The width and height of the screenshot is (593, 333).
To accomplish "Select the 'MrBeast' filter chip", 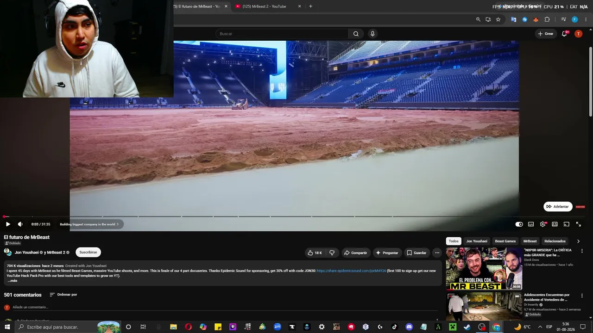I will pos(530,241).
